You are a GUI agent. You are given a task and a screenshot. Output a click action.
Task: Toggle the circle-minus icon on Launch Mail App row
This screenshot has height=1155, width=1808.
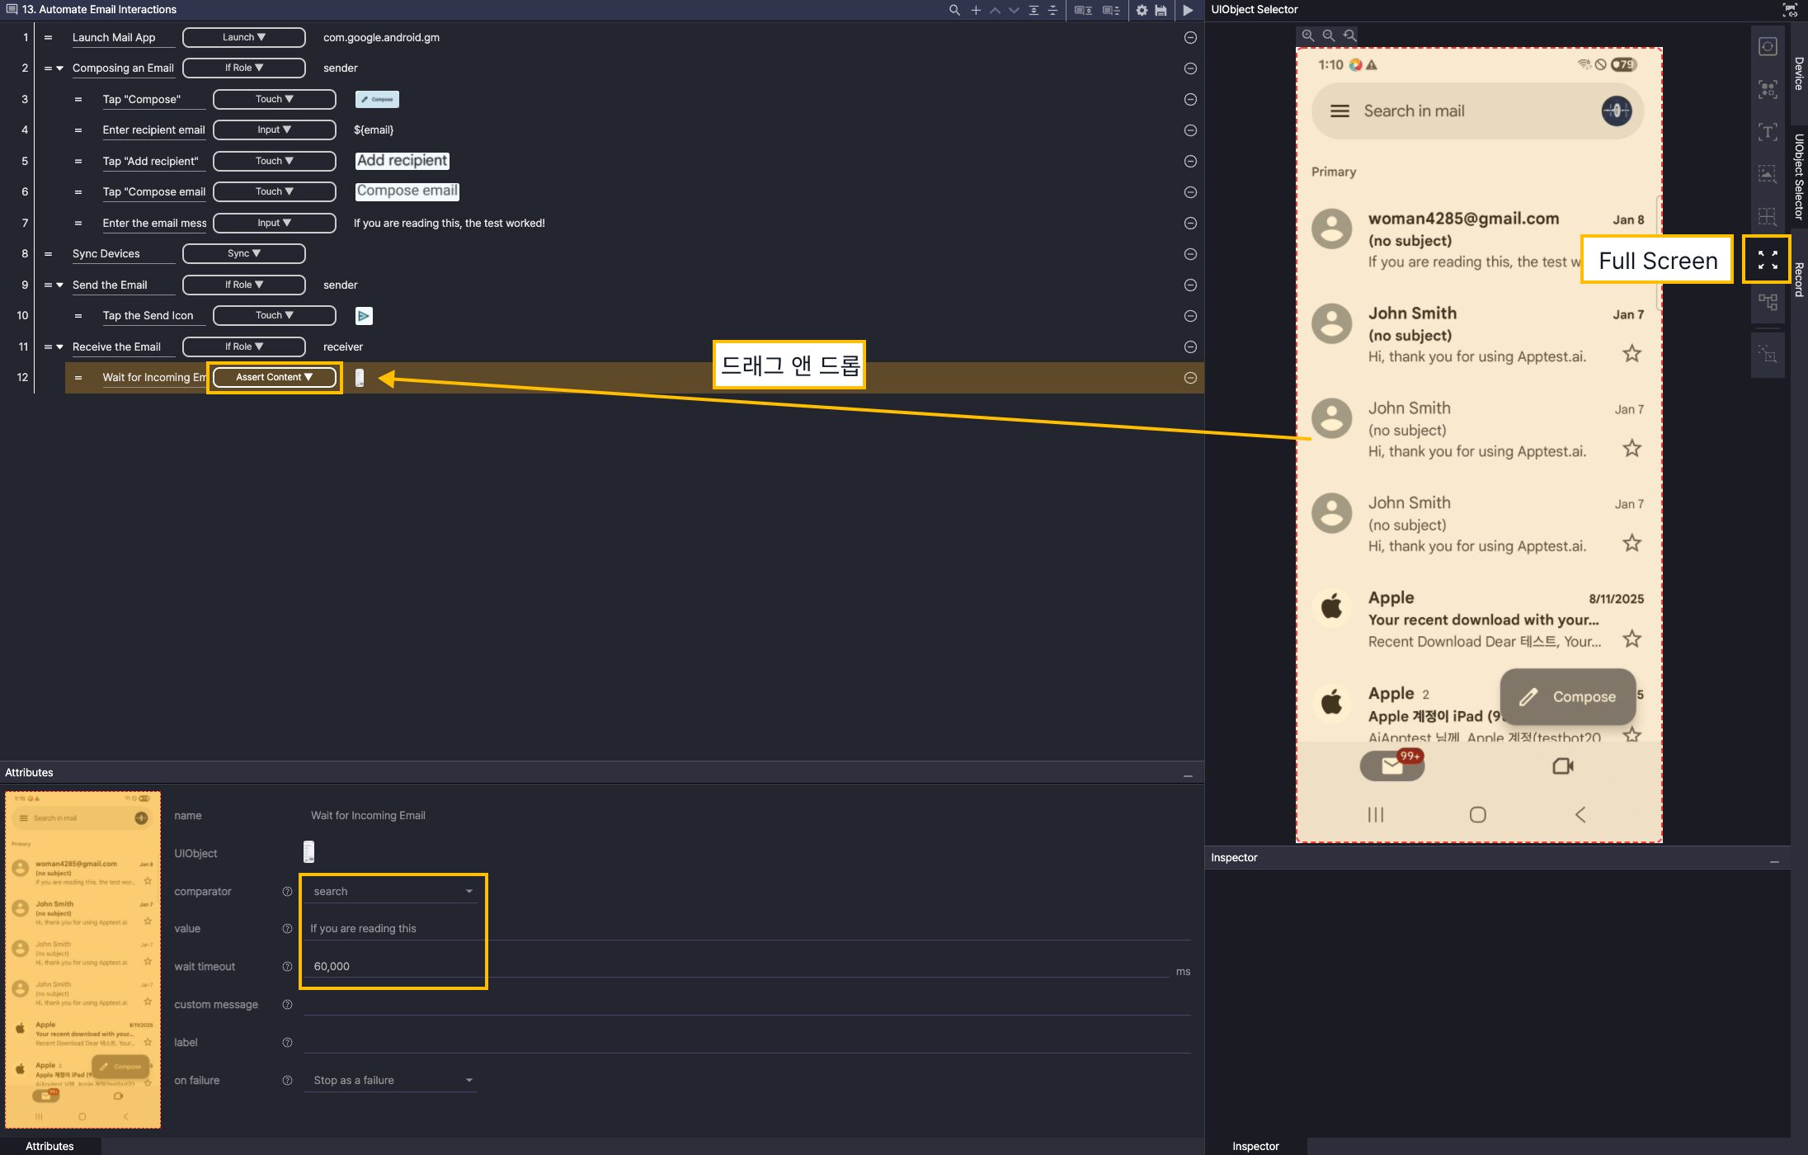(1190, 37)
